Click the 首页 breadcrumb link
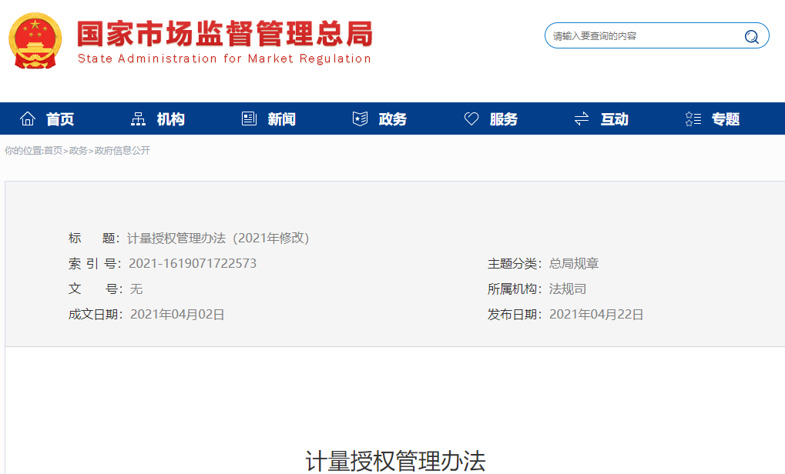This screenshot has height=474, width=785. click(53, 151)
